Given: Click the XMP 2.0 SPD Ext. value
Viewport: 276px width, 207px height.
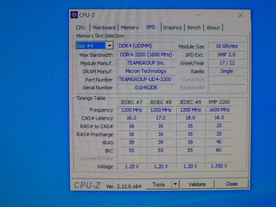Looking at the screenshot, I should pos(227,55).
